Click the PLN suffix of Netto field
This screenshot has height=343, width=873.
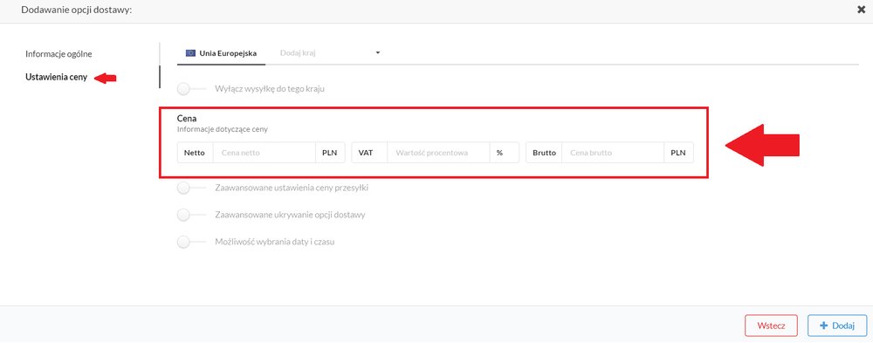click(330, 153)
